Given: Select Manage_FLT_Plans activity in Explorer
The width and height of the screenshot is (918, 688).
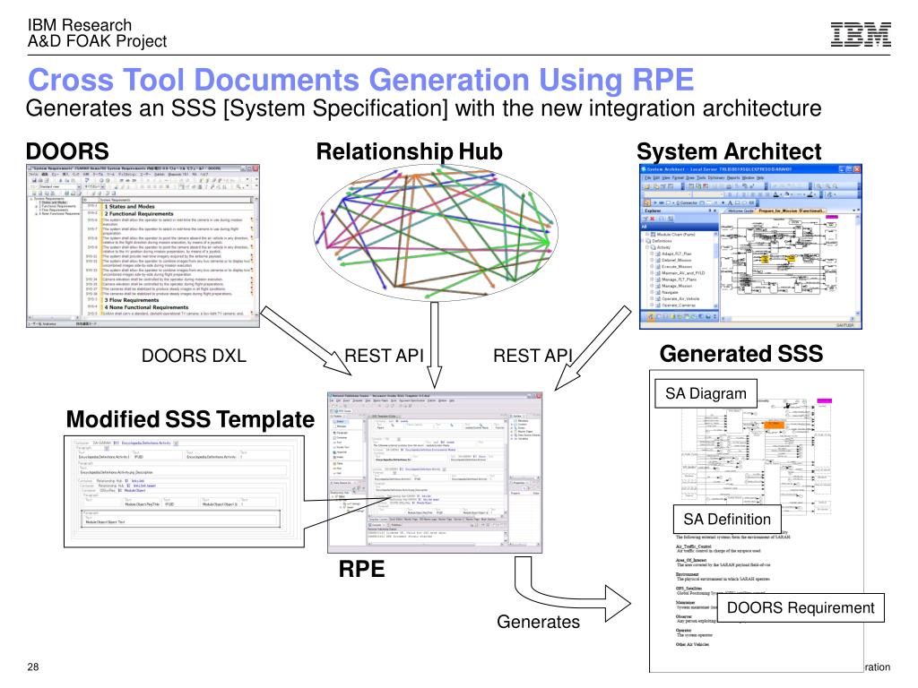Looking at the screenshot, I should click(x=675, y=279).
